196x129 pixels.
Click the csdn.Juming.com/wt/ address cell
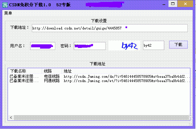[x=127, y=81]
